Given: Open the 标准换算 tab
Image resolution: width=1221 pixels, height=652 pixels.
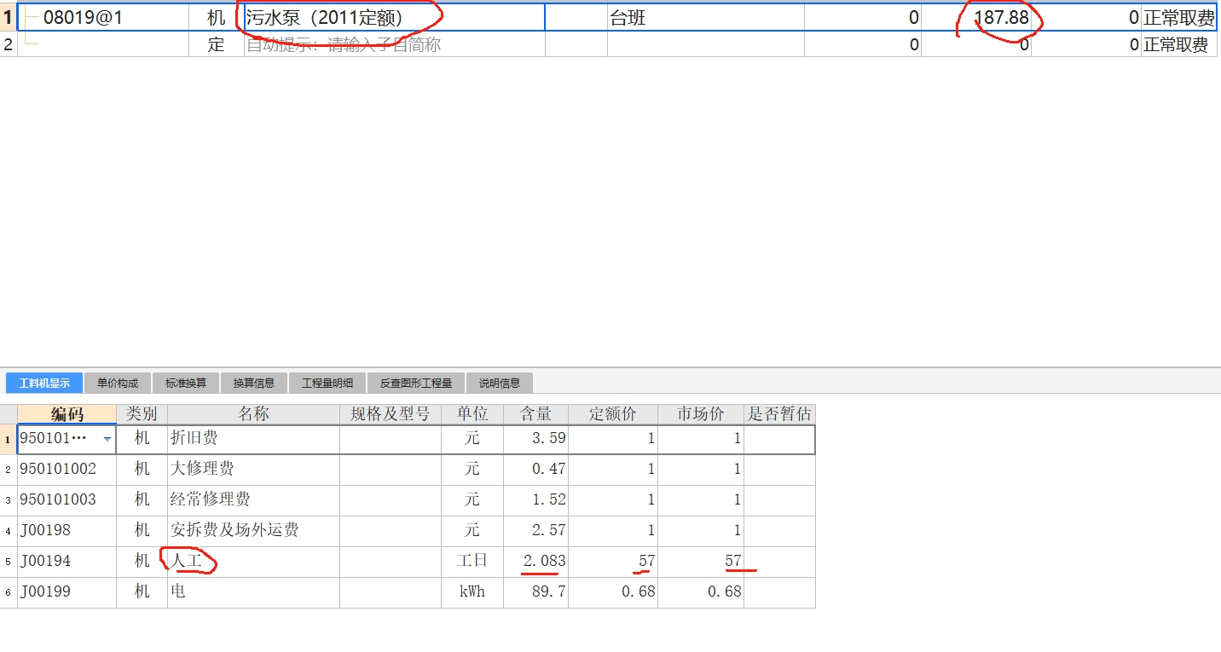Looking at the screenshot, I should click(186, 383).
